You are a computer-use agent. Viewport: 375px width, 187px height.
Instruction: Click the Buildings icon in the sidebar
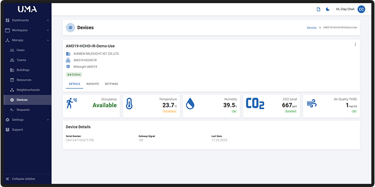(x=12, y=70)
